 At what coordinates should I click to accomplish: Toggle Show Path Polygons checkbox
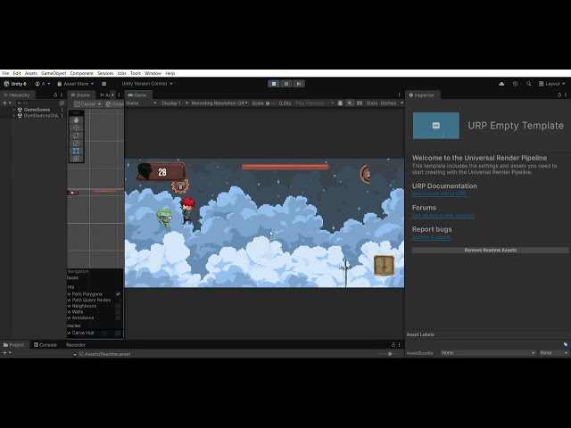click(x=118, y=294)
